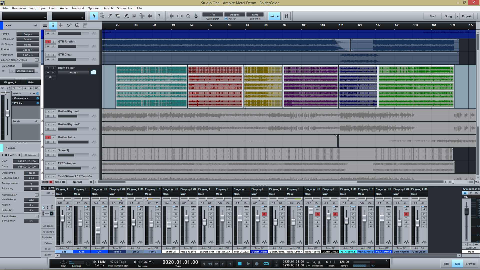Open Automation Anzeige: aus dropdown
This screenshot has height=270, width=480.
[25, 71]
